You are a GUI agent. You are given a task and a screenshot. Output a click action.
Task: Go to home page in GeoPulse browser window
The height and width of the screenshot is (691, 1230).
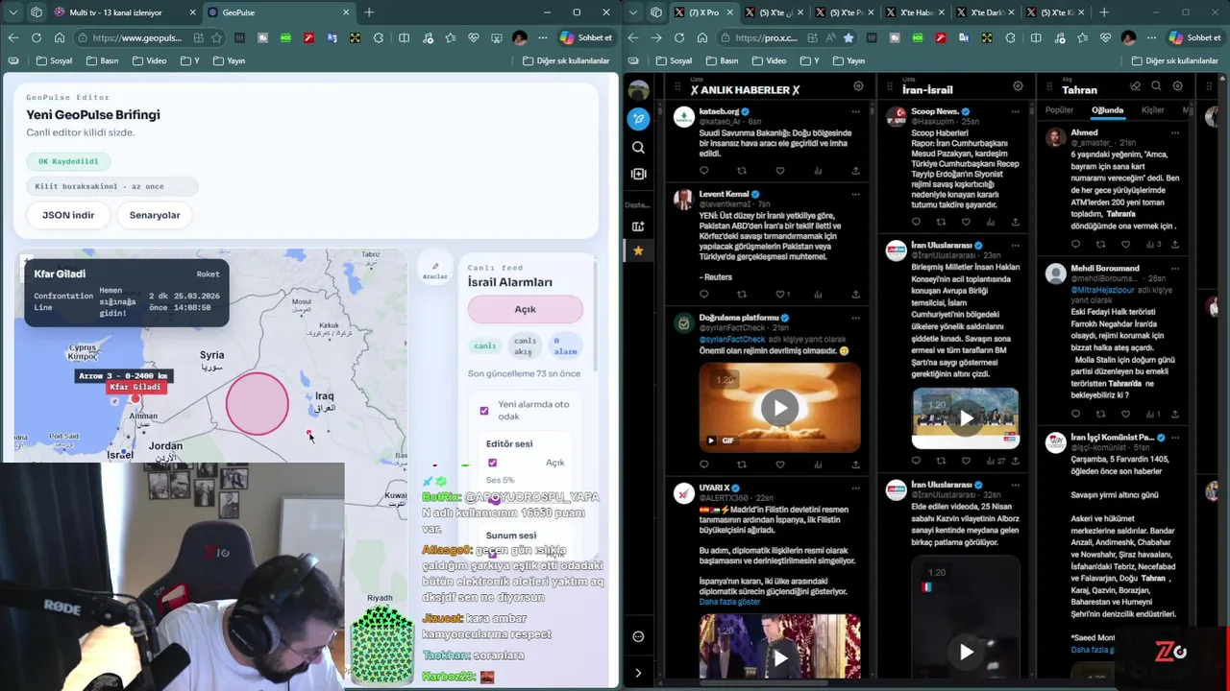60,37
